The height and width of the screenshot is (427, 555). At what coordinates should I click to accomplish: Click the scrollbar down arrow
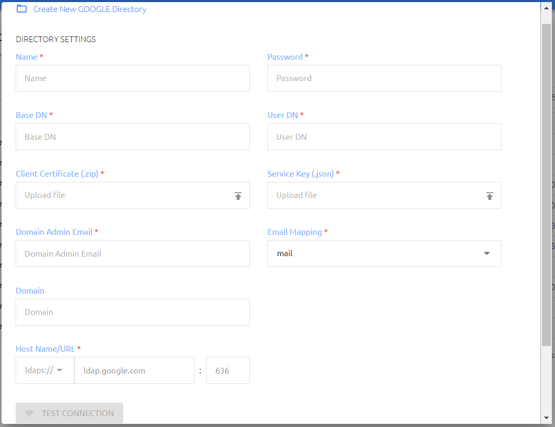coord(546,418)
